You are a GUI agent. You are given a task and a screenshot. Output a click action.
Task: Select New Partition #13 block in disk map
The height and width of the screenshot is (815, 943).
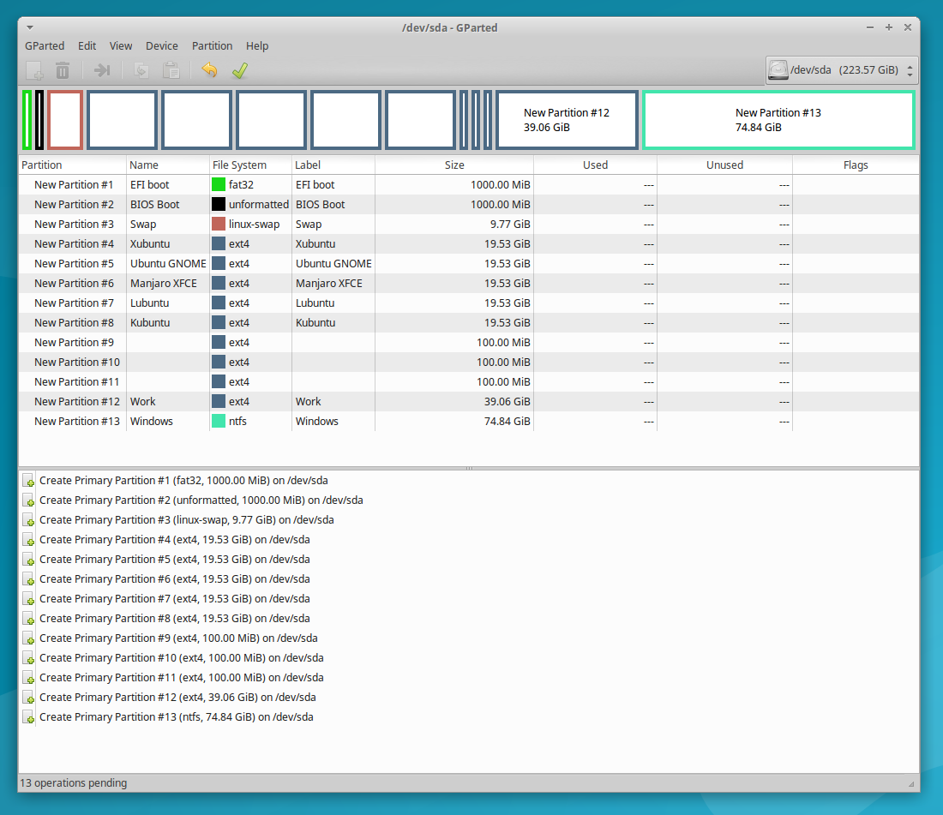pos(778,120)
